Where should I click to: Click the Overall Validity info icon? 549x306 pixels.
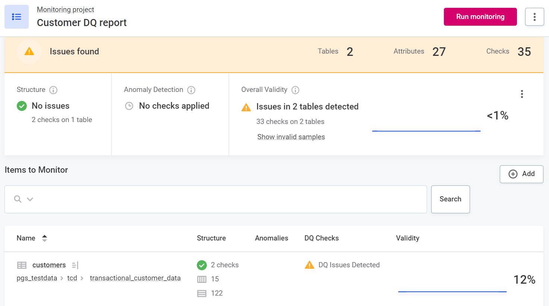coord(295,90)
